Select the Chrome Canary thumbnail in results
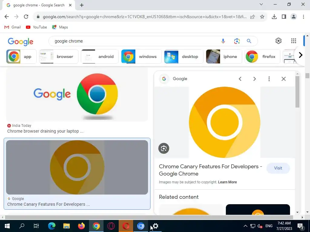The image size is (310, 232). tap(77, 167)
